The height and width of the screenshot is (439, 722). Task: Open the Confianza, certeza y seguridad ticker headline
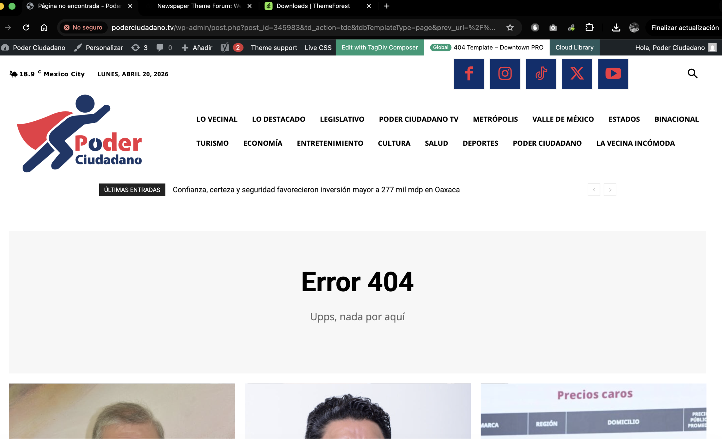[x=316, y=190]
